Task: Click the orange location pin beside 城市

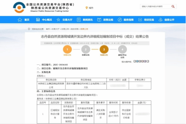Action: pyautogui.click(x=87, y=8)
